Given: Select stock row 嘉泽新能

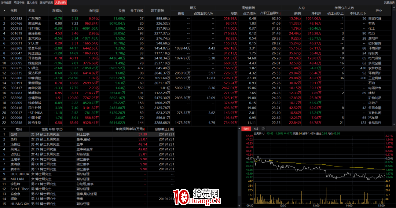Looking at the screenshot, I should 196,33.
